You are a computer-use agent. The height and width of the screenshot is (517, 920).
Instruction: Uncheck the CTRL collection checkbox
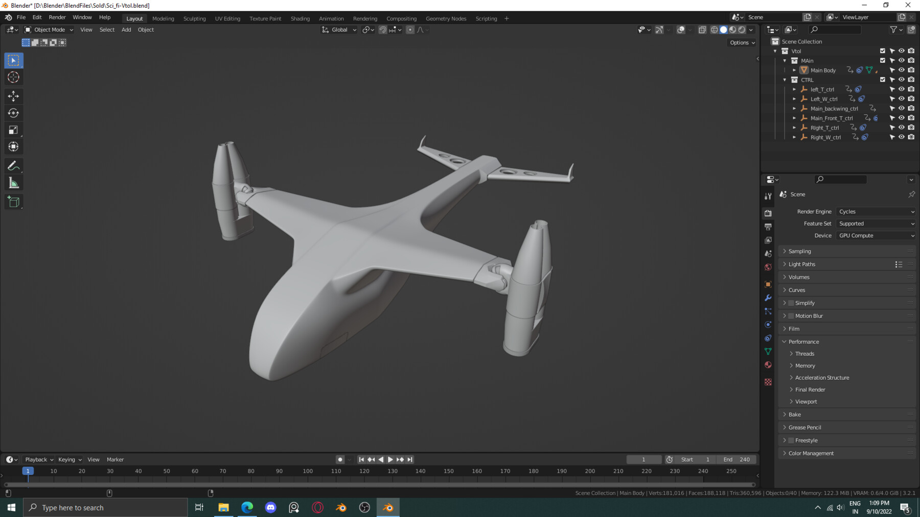[x=882, y=80]
